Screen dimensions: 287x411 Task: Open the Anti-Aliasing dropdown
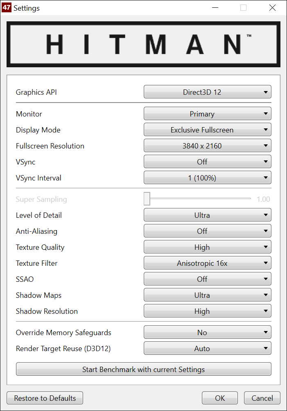(x=207, y=231)
